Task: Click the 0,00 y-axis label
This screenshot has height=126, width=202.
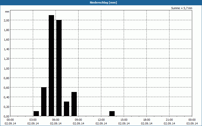Action: click(7, 116)
